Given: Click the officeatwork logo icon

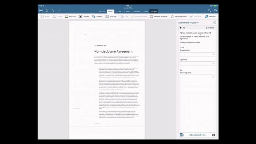Looking at the screenshot, I should [x=182, y=135].
